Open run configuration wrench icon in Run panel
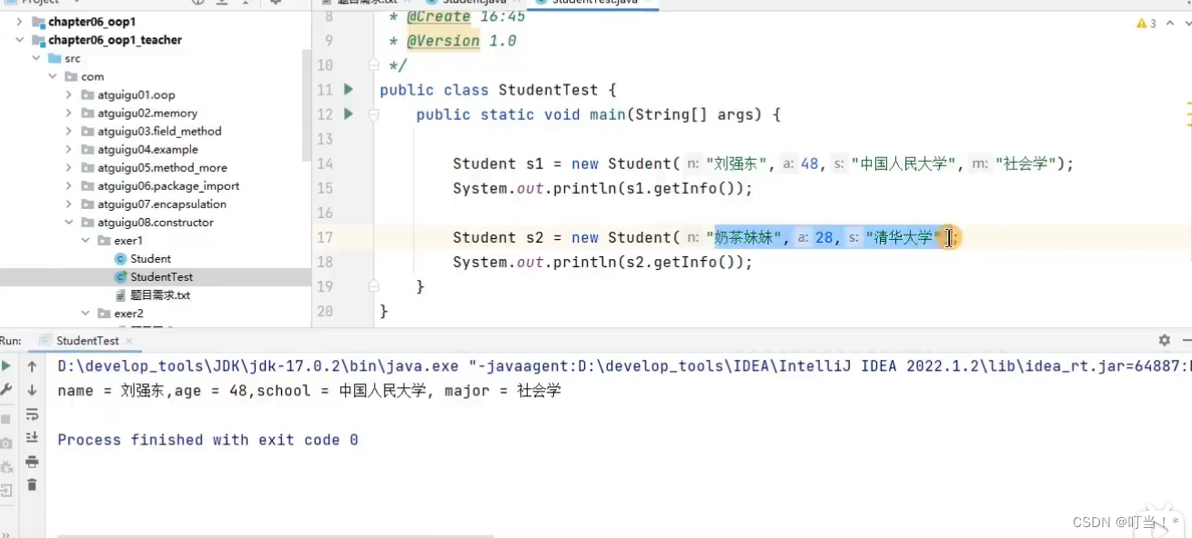The width and height of the screenshot is (1192, 538). coord(6,390)
